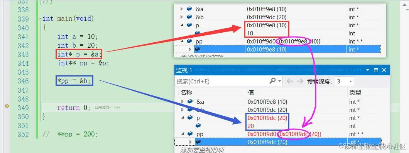Click line number 346 in the margin
The height and width of the screenshot is (153, 409).
[23, 81]
